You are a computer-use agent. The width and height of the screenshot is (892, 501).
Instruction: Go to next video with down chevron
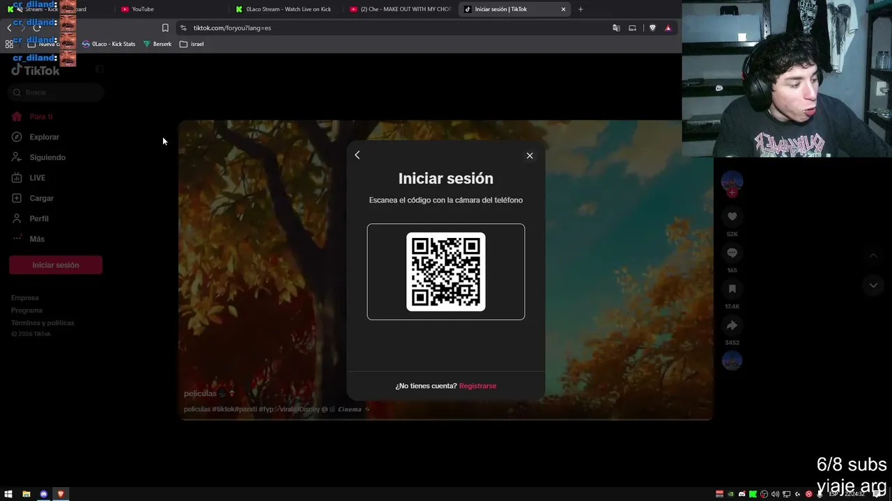(x=873, y=285)
